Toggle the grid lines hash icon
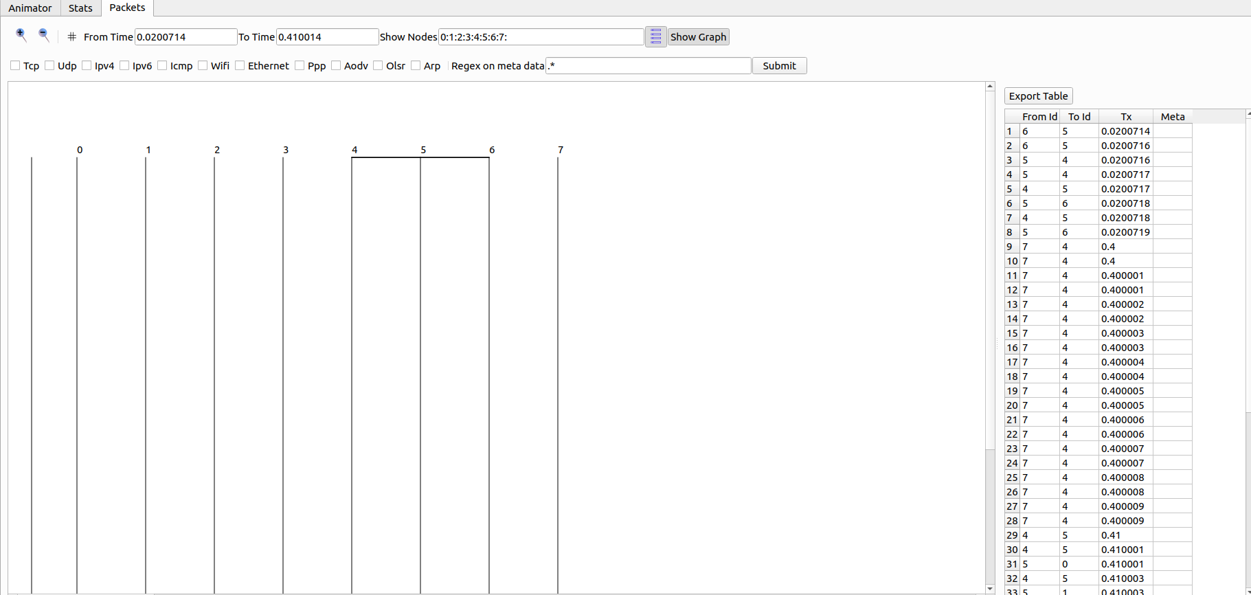Image resolution: width=1251 pixels, height=595 pixels. 72,37
